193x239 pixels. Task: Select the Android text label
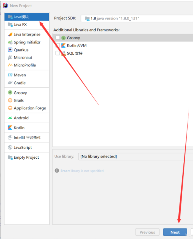[x=21, y=118]
